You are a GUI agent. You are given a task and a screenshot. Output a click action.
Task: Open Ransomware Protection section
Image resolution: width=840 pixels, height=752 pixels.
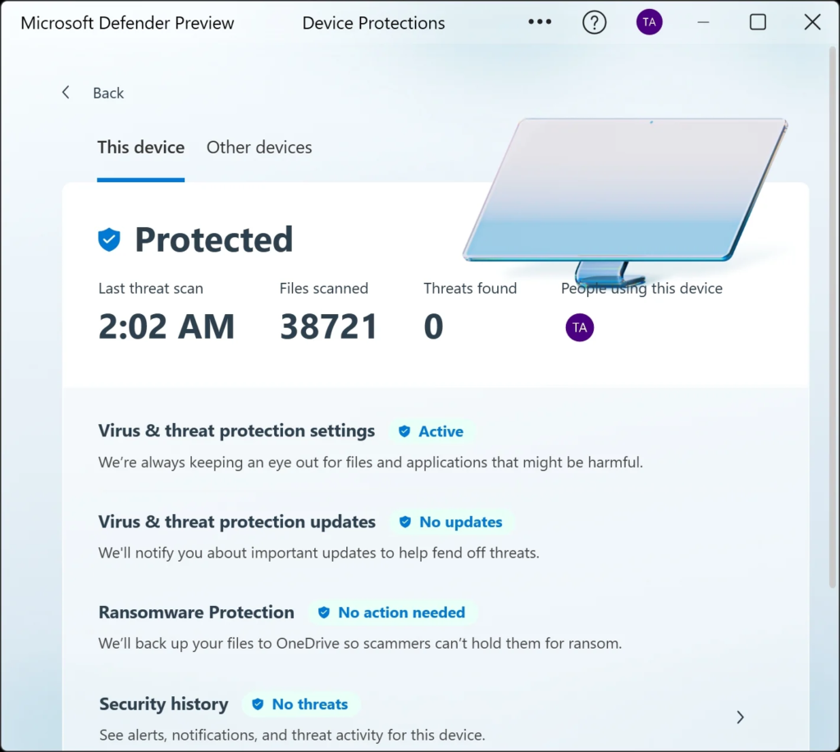point(196,613)
